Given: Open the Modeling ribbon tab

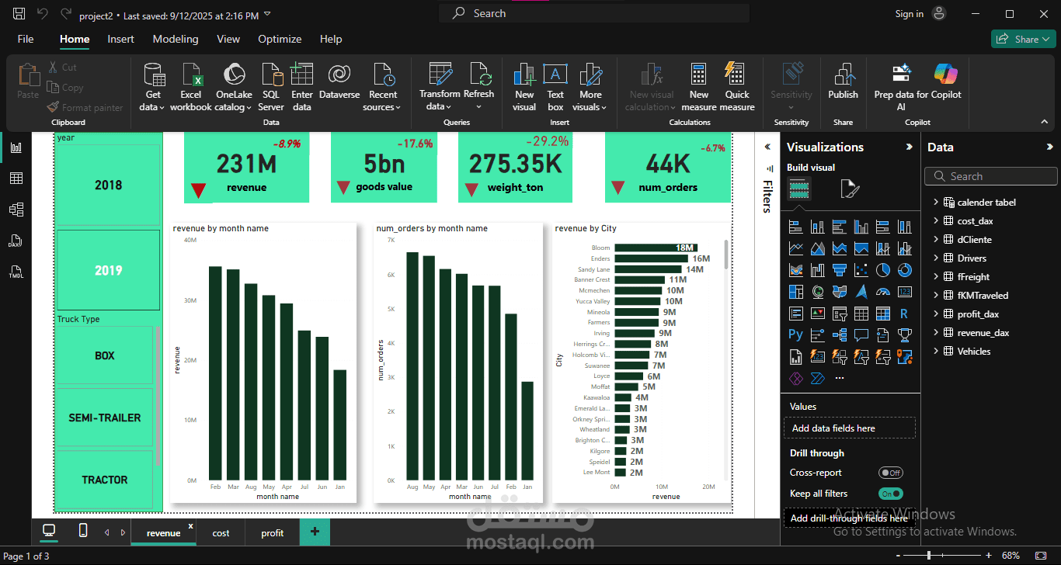Looking at the screenshot, I should coord(176,39).
